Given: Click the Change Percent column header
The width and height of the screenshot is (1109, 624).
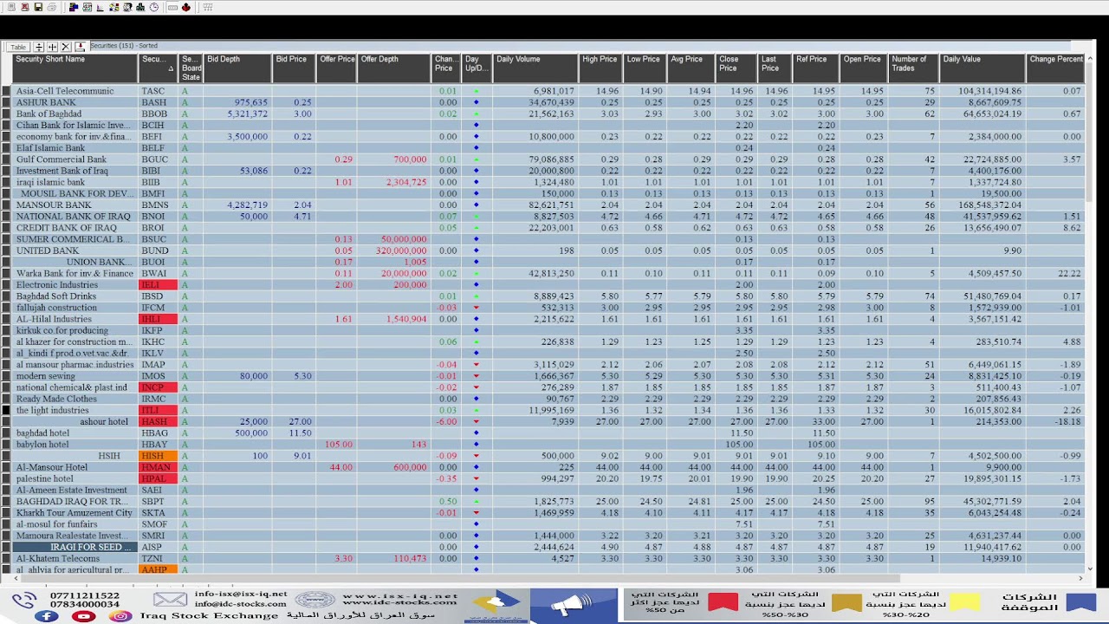Looking at the screenshot, I should pos(1056,68).
